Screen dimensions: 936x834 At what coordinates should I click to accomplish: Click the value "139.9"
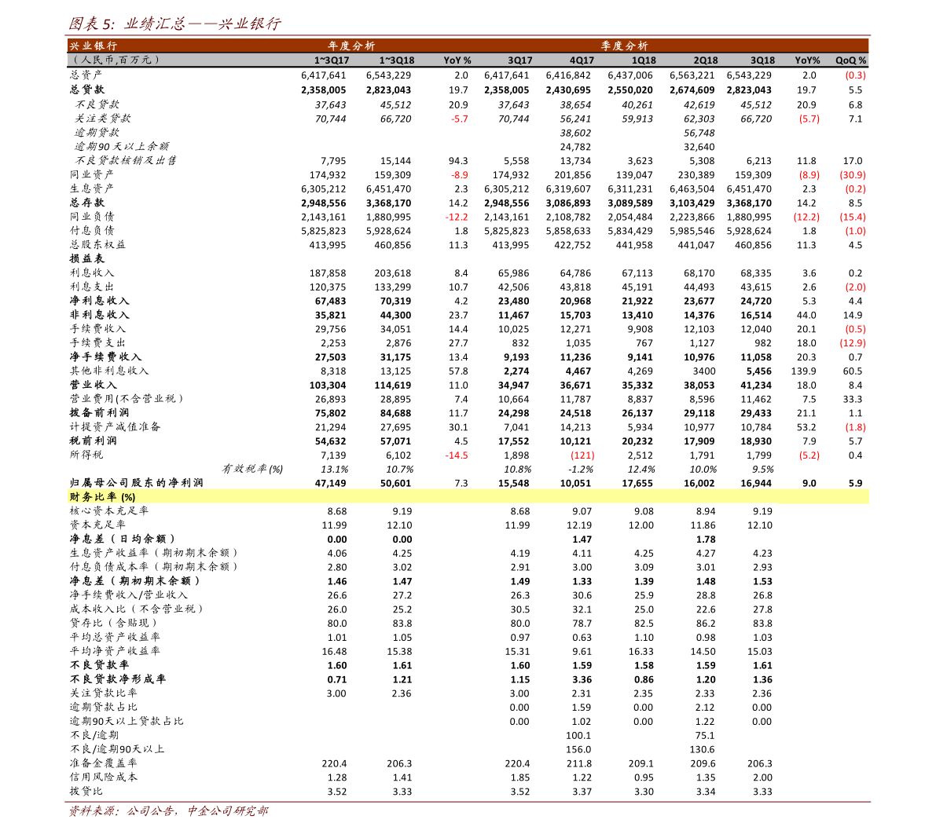(x=804, y=371)
